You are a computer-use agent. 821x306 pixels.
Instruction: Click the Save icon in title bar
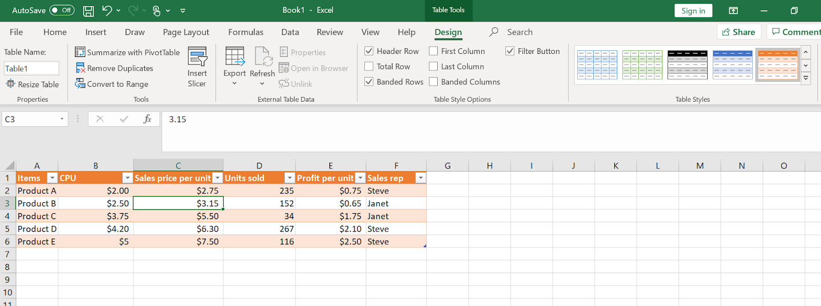tap(88, 11)
